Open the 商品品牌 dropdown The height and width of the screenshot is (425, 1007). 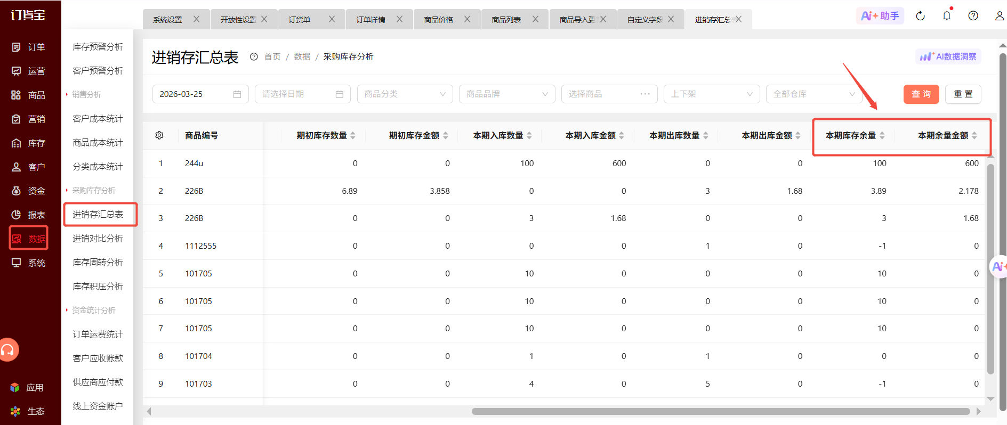(x=507, y=94)
